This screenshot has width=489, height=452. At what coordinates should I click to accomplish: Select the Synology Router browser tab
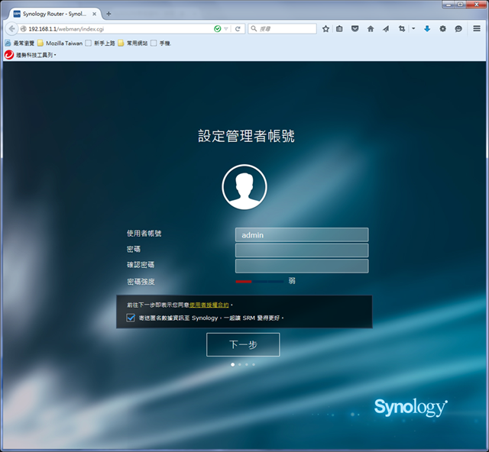[x=54, y=14]
